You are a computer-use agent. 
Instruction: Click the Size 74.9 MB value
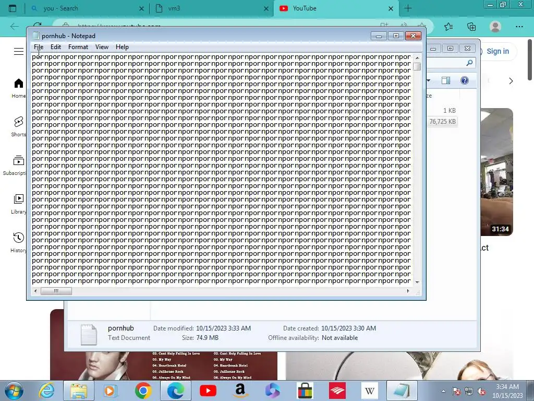(207, 338)
